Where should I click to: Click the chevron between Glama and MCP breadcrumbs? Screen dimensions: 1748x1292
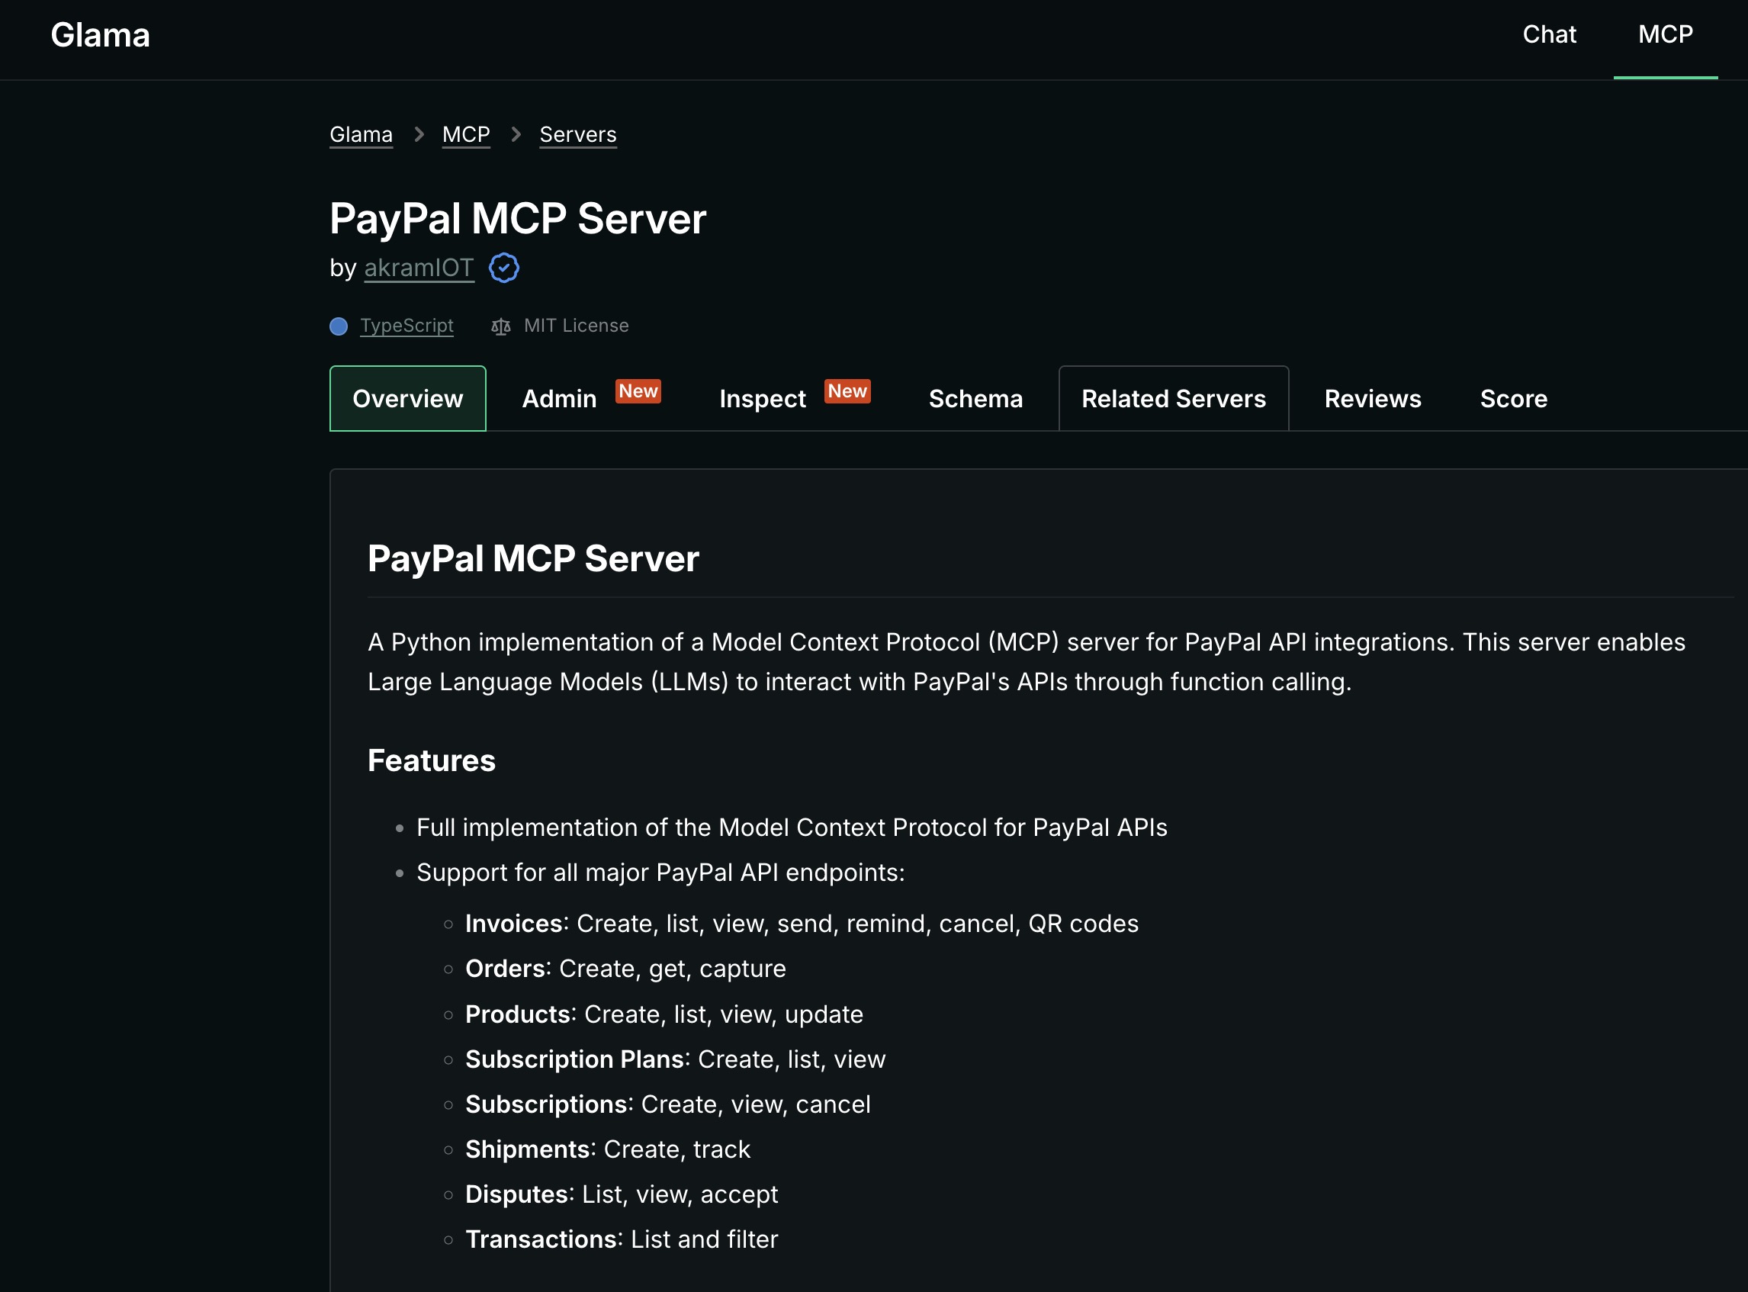[x=419, y=133]
